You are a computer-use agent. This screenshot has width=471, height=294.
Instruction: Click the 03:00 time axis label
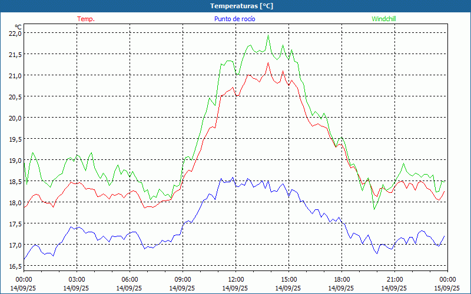77,279
